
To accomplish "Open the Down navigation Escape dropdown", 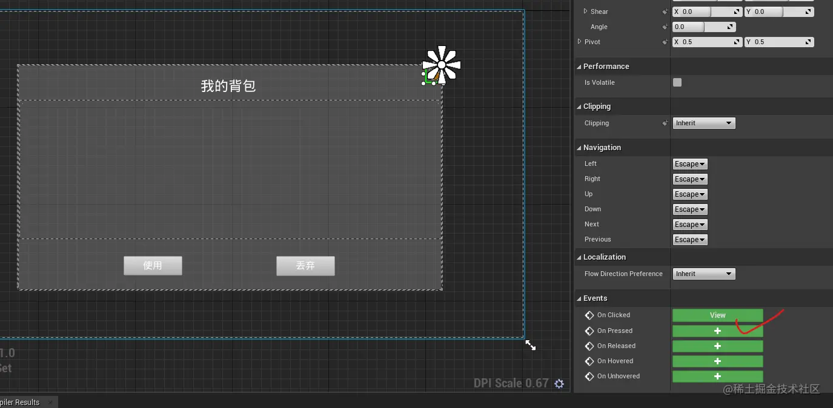I will [x=690, y=209].
